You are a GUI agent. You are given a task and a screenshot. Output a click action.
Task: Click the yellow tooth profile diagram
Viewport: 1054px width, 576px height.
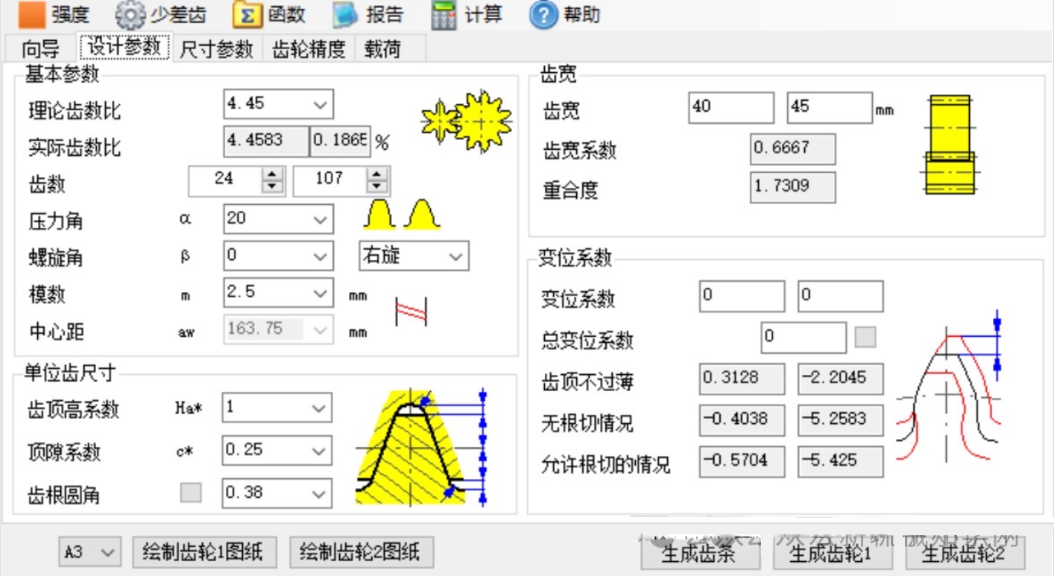(x=422, y=446)
